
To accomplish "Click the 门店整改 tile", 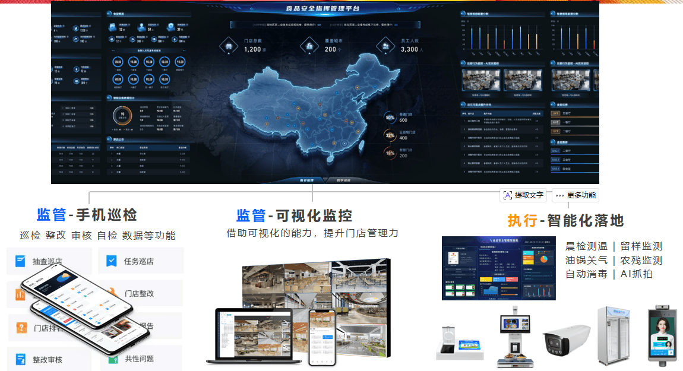I will tap(139, 293).
